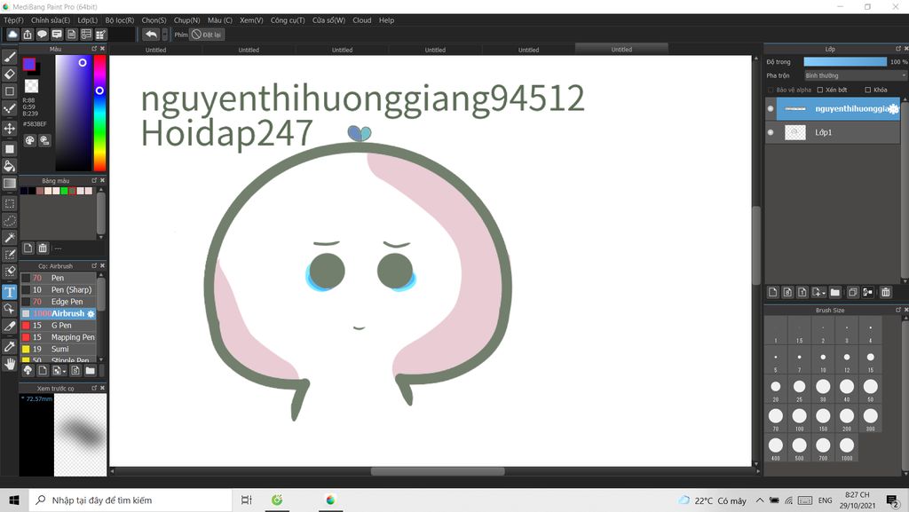The width and height of the screenshot is (909, 512).
Task: Pick the green swatch in Bảng màu
Action: pos(64,191)
